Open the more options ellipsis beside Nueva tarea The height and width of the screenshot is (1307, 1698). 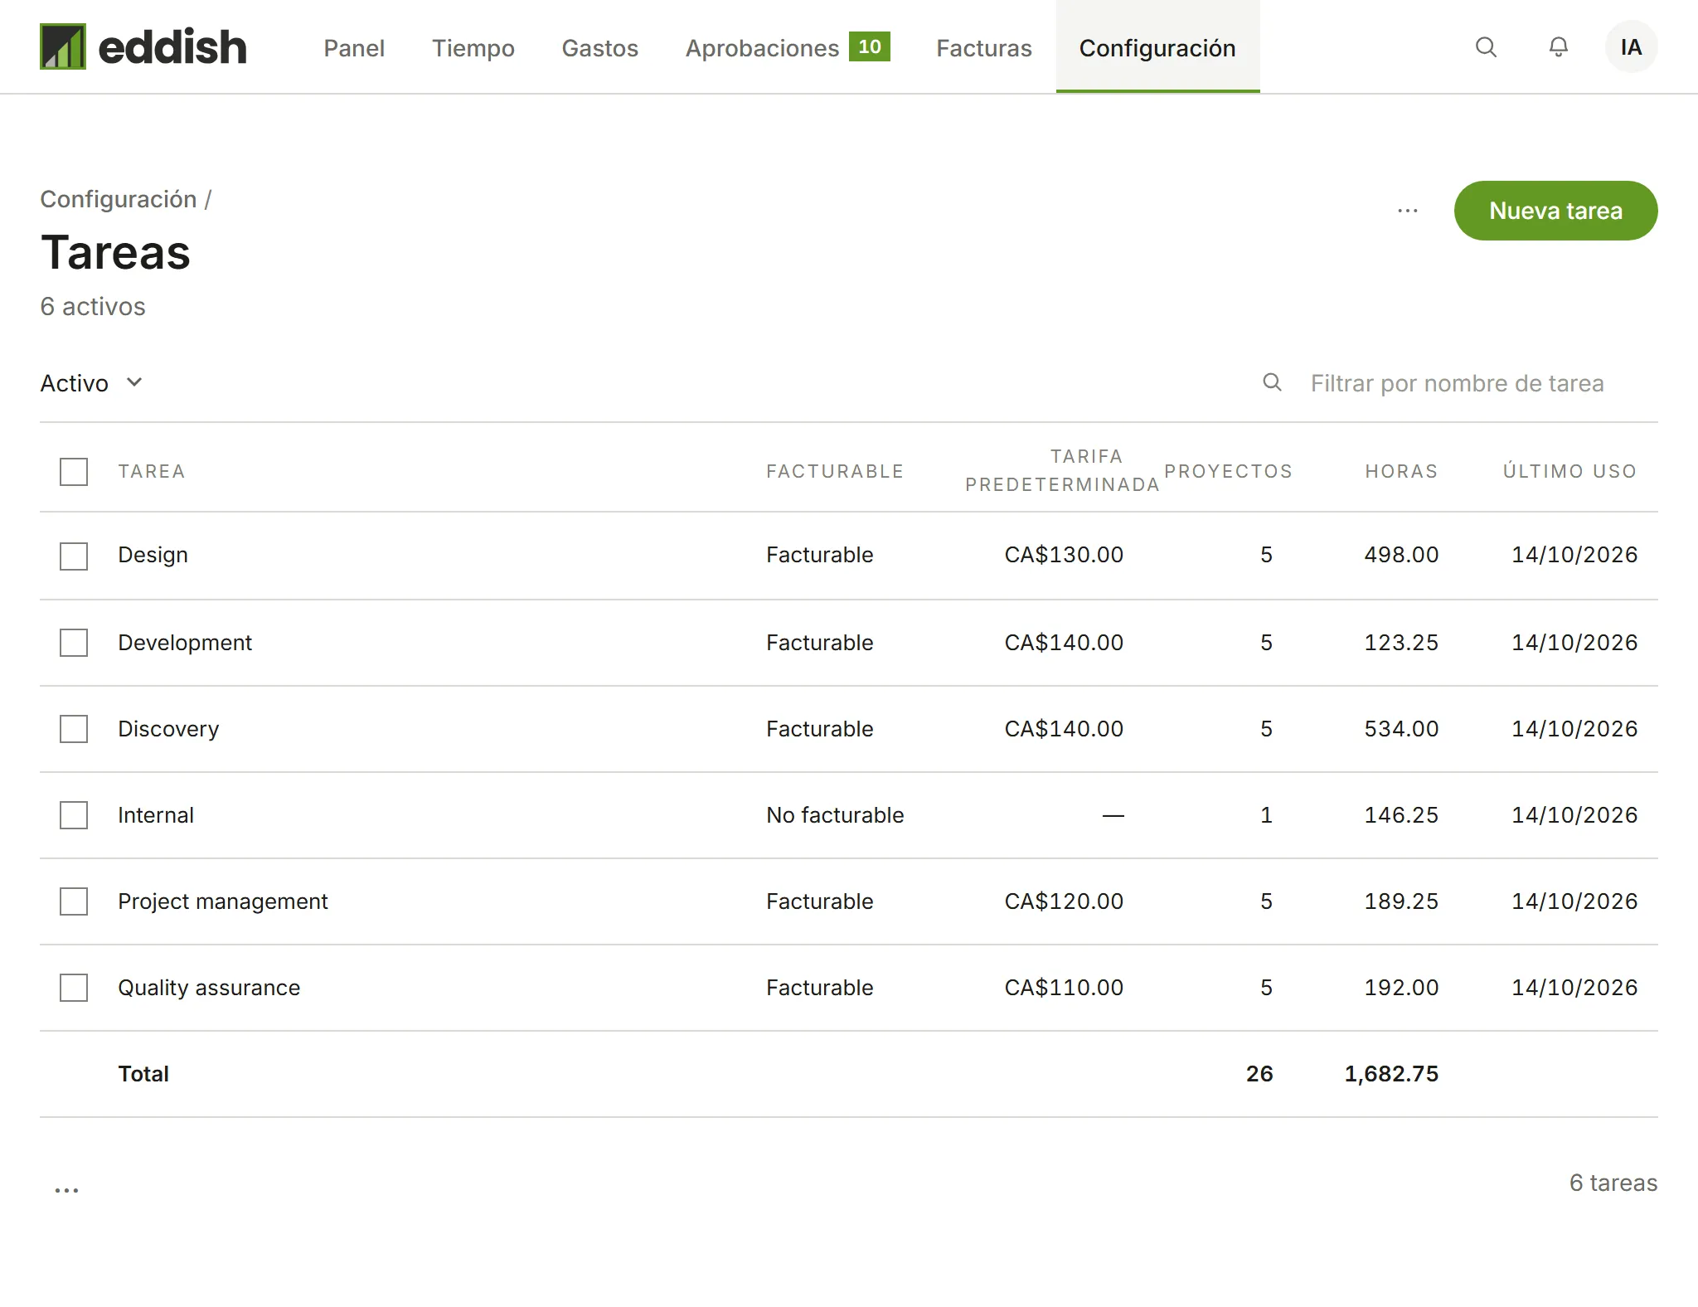click(x=1408, y=211)
